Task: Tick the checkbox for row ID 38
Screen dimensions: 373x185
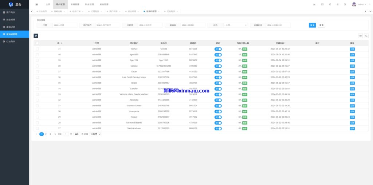Action: coord(37,66)
